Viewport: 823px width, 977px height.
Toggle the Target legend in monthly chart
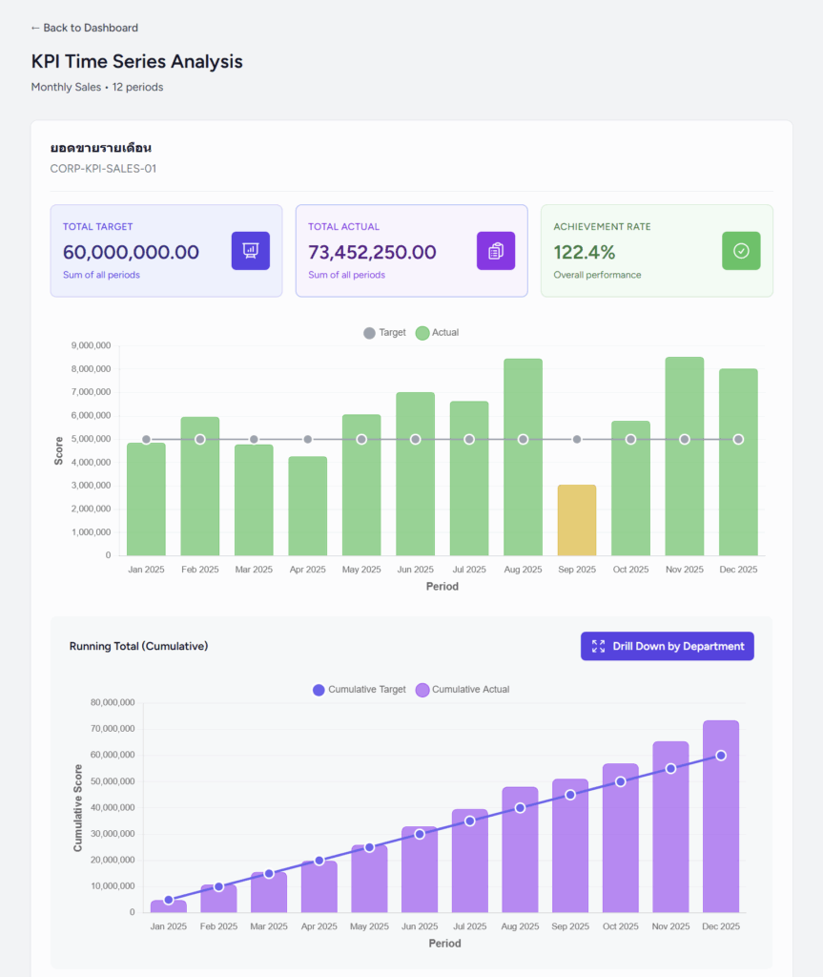click(384, 333)
